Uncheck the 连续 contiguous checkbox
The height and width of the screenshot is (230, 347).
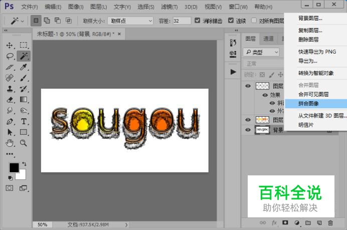click(231, 21)
